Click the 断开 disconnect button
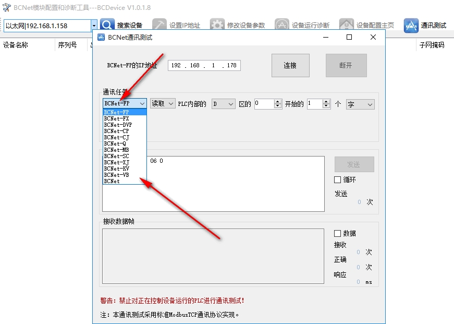Image resolution: width=454 pixels, height=324 pixels. (x=346, y=66)
